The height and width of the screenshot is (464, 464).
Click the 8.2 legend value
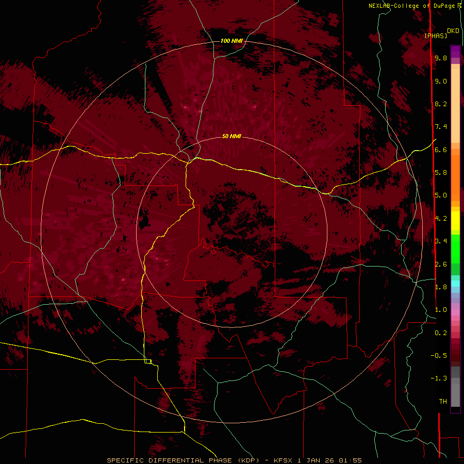pos(441,104)
